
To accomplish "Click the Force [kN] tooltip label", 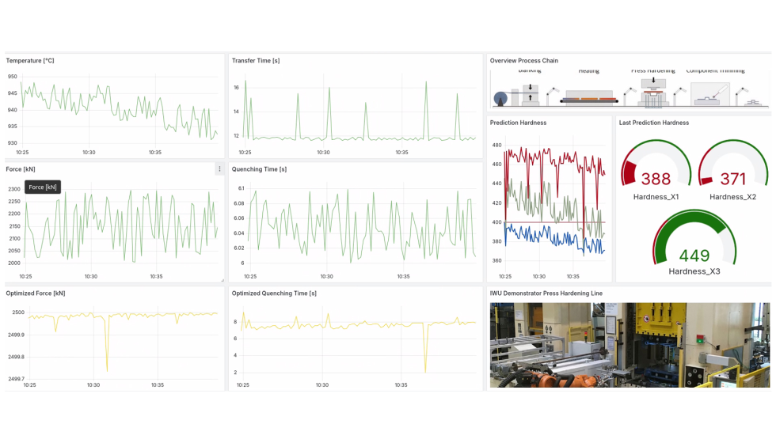I will coord(43,187).
